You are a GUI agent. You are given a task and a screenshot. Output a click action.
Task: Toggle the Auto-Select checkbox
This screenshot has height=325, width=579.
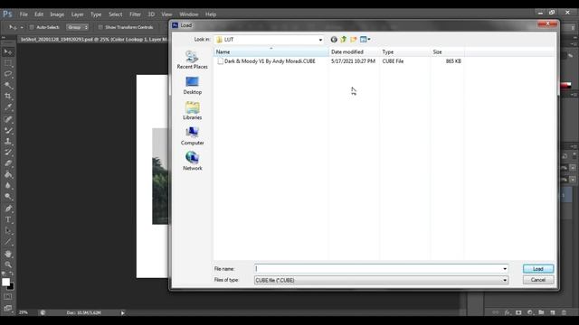(32, 27)
